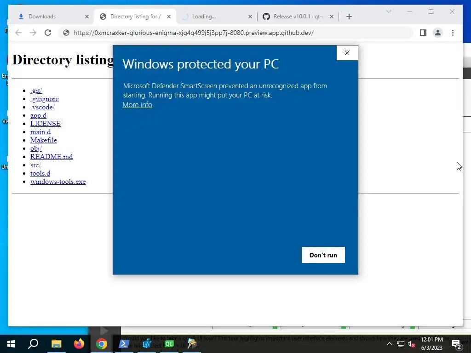Open the Windows Start menu
Viewport: 471px width, 353px height.
[11, 344]
